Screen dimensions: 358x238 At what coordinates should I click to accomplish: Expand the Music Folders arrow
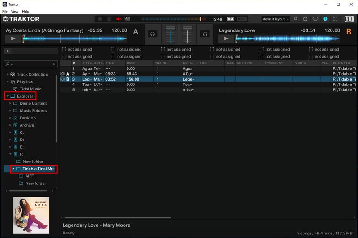(10, 110)
